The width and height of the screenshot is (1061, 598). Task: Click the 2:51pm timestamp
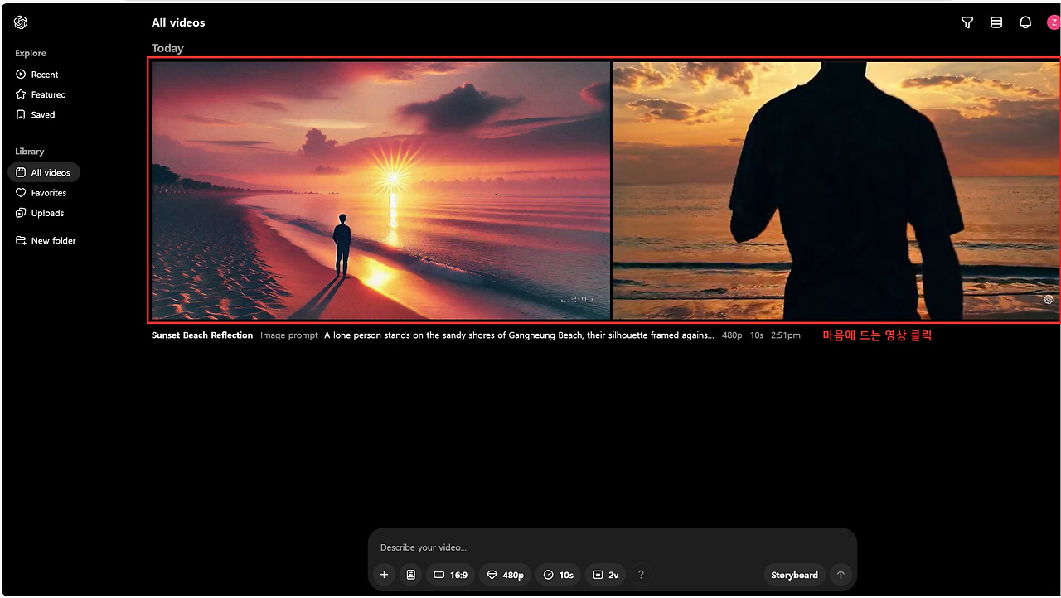click(786, 335)
